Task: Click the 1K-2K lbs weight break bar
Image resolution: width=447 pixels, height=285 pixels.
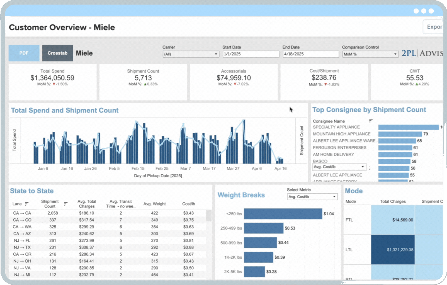Action: (x=258, y=257)
